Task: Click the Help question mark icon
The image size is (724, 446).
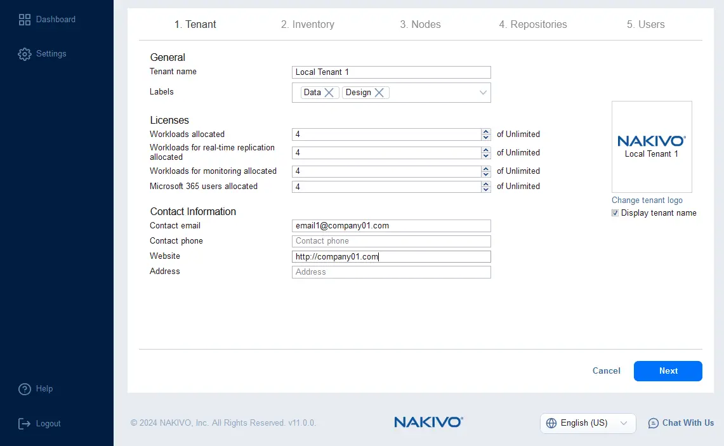Action: [x=25, y=389]
